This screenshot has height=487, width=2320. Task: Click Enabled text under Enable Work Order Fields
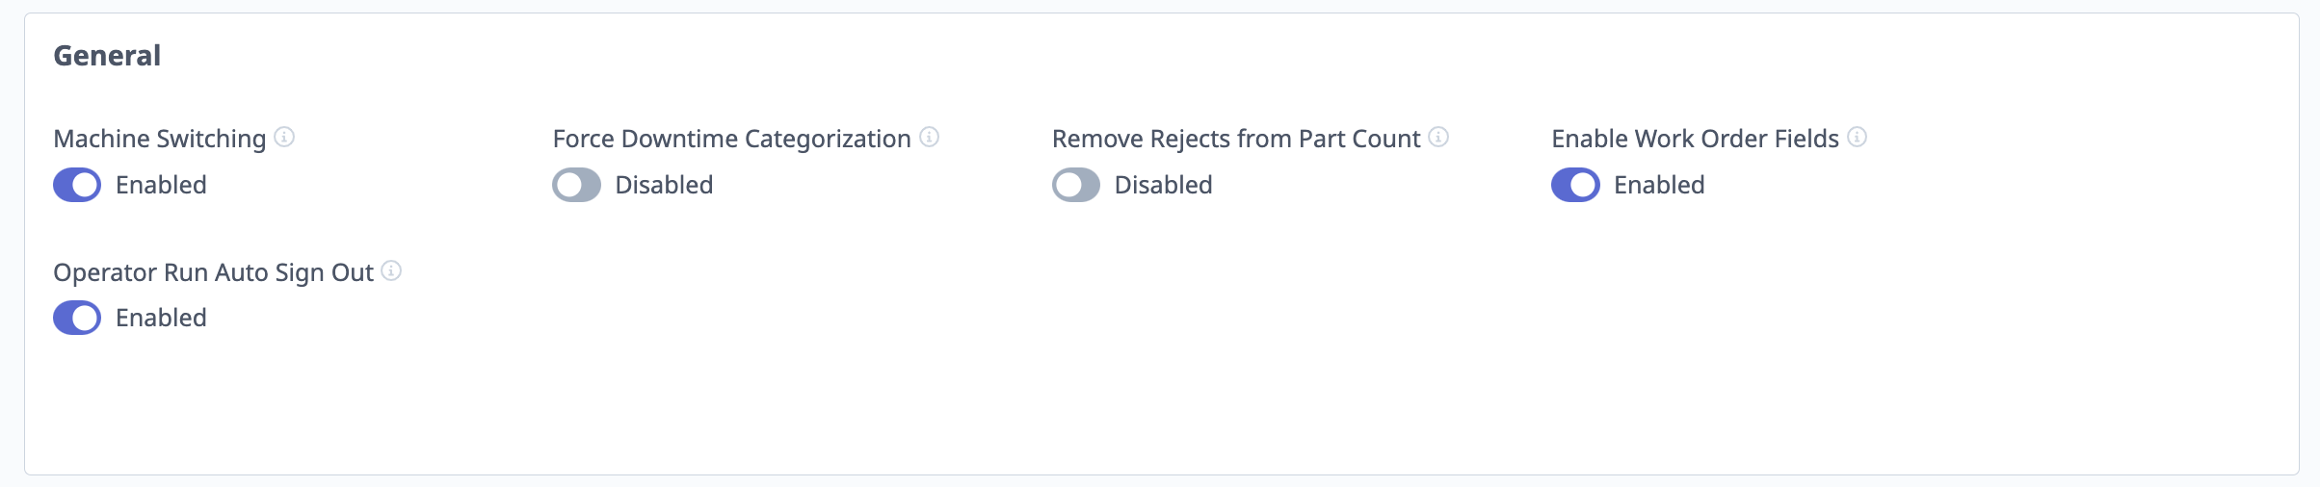(1659, 185)
